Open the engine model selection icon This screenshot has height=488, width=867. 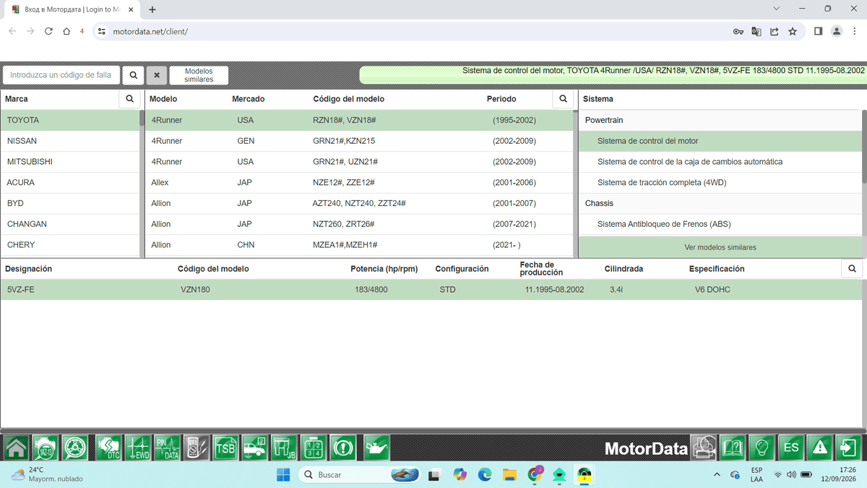[x=46, y=448]
